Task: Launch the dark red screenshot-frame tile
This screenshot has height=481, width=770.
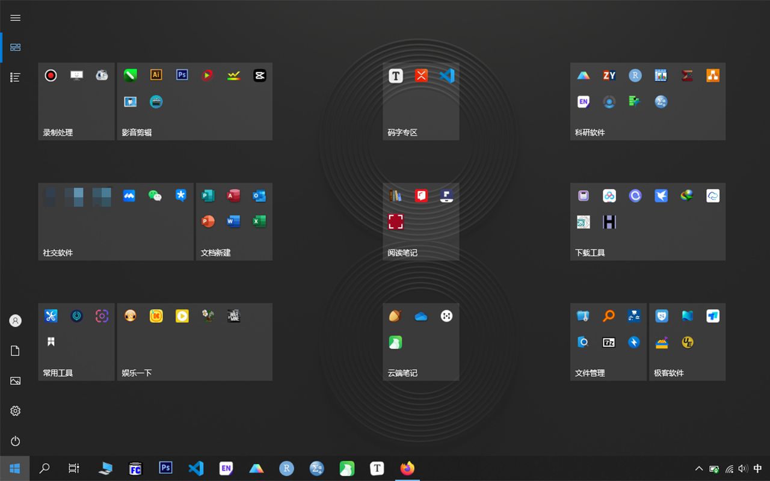Action: [x=395, y=222]
